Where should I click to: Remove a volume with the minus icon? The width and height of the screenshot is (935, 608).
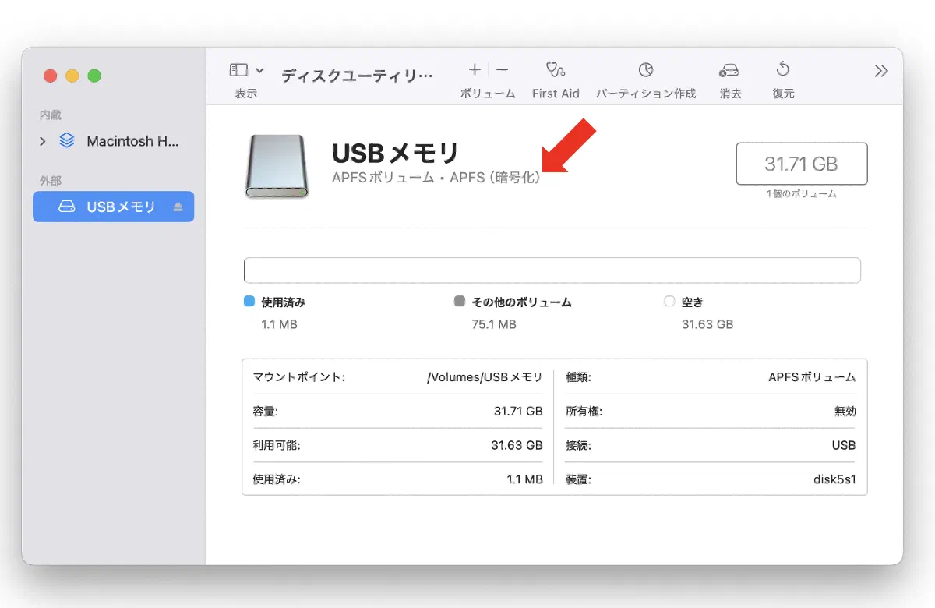click(x=503, y=70)
